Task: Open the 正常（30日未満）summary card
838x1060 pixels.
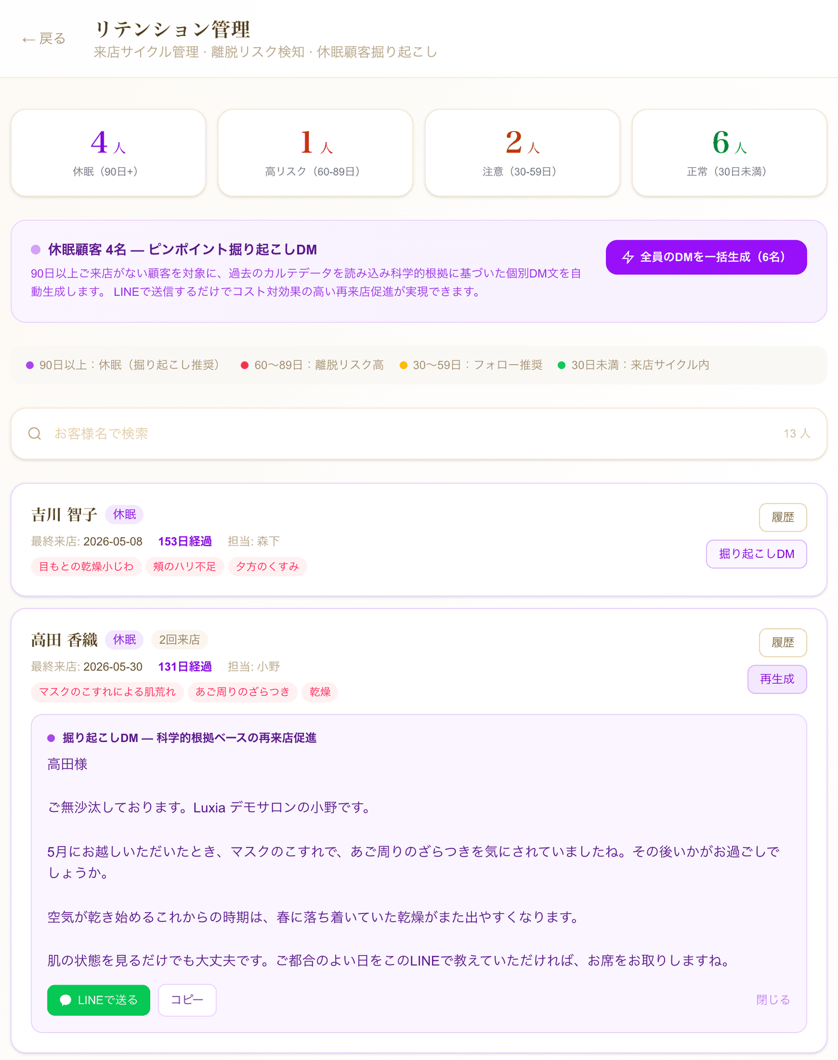Action: click(730, 153)
